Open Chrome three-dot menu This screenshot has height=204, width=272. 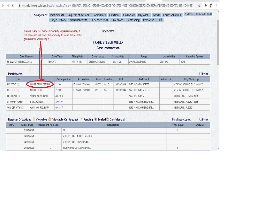pos(216,5)
